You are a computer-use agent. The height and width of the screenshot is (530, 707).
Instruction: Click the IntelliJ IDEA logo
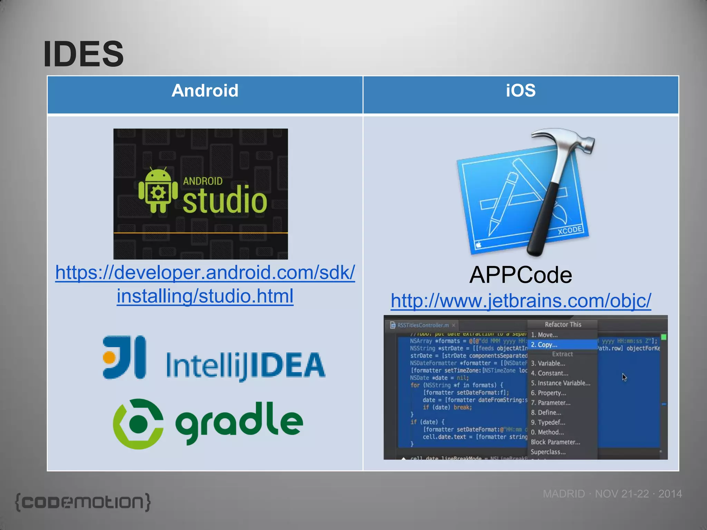tap(214, 358)
